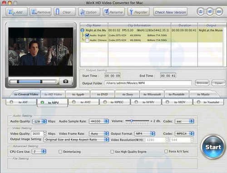
Task: Click the blue Start button
Action: click(x=213, y=147)
